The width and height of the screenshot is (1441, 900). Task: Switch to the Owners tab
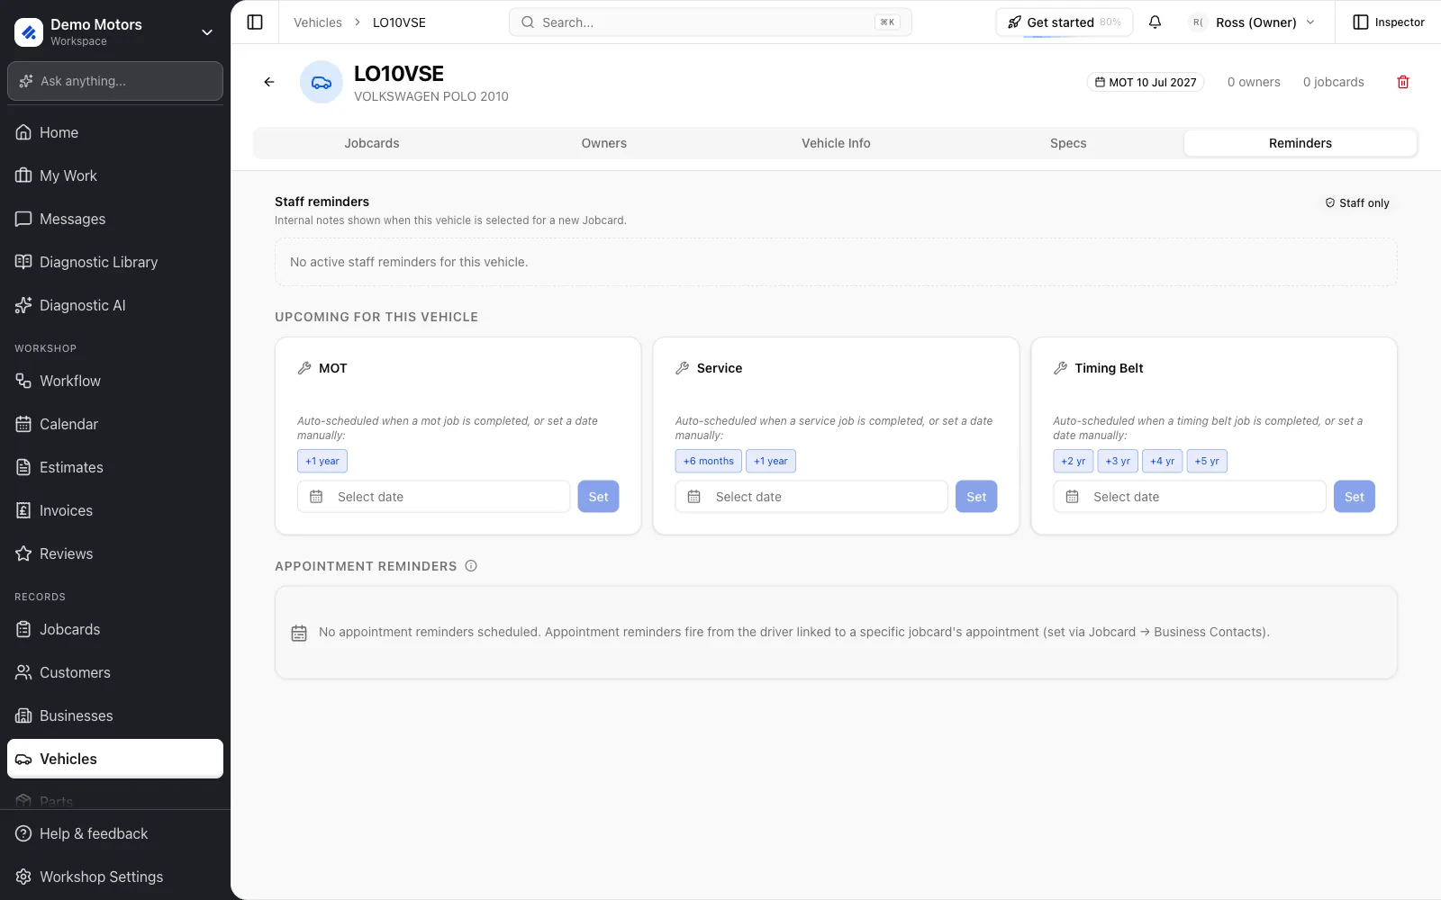tap(604, 143)
